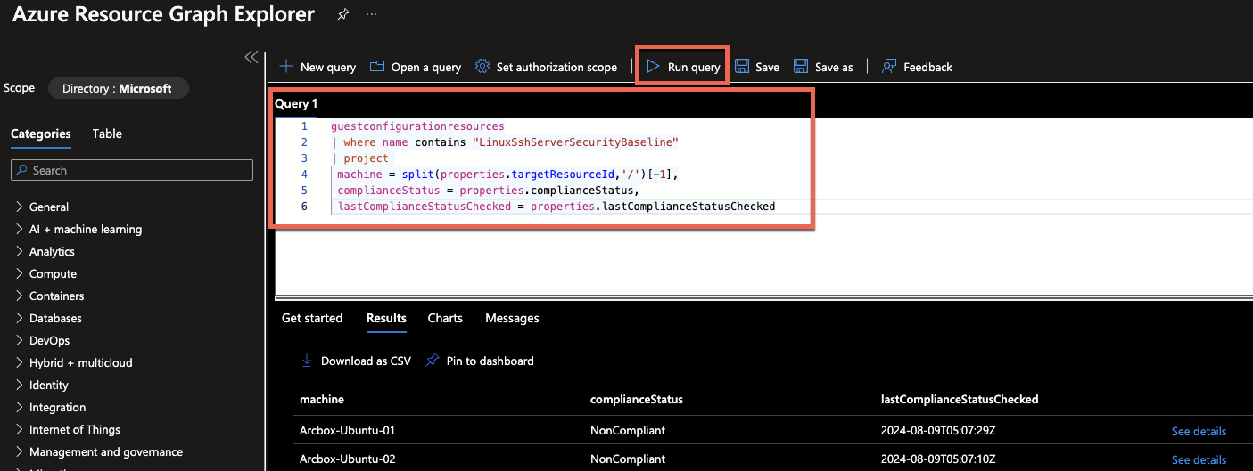Click timestamp 2024-08-09T05:07:29Z

[x=940, y=431]
